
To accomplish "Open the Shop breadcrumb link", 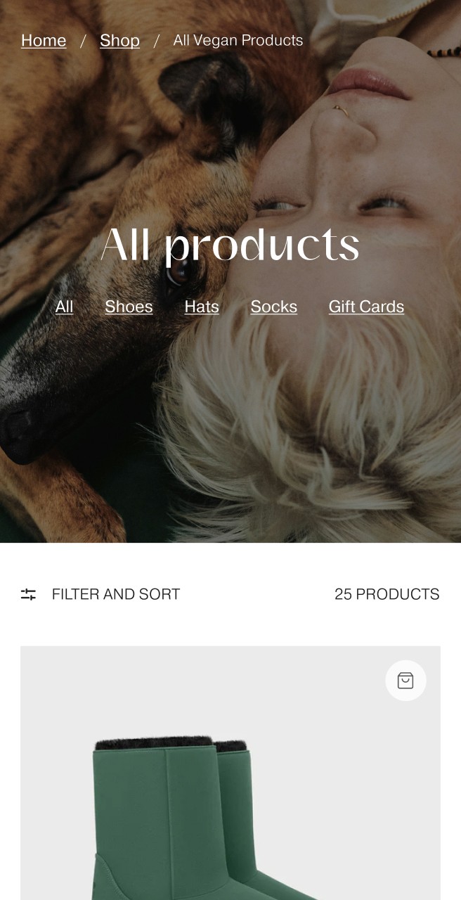I will click(119, 41).
